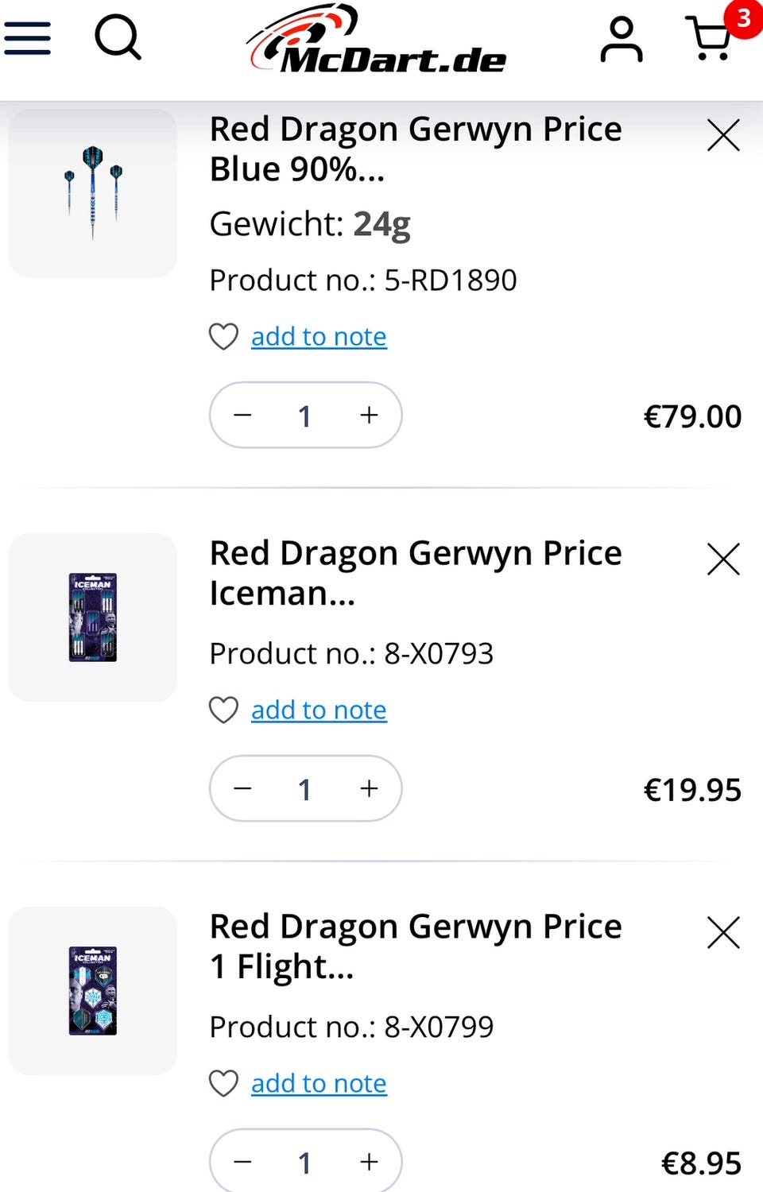Decrease quantity of the €79.00 darts
This screenshot has width=763, height=1192.
(x=243, y=415)
